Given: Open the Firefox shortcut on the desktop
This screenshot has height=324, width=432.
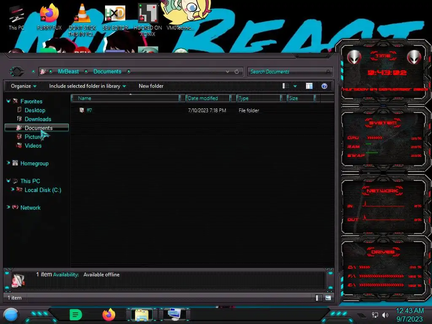Looking at the screenshot, I should click(49, 17).
